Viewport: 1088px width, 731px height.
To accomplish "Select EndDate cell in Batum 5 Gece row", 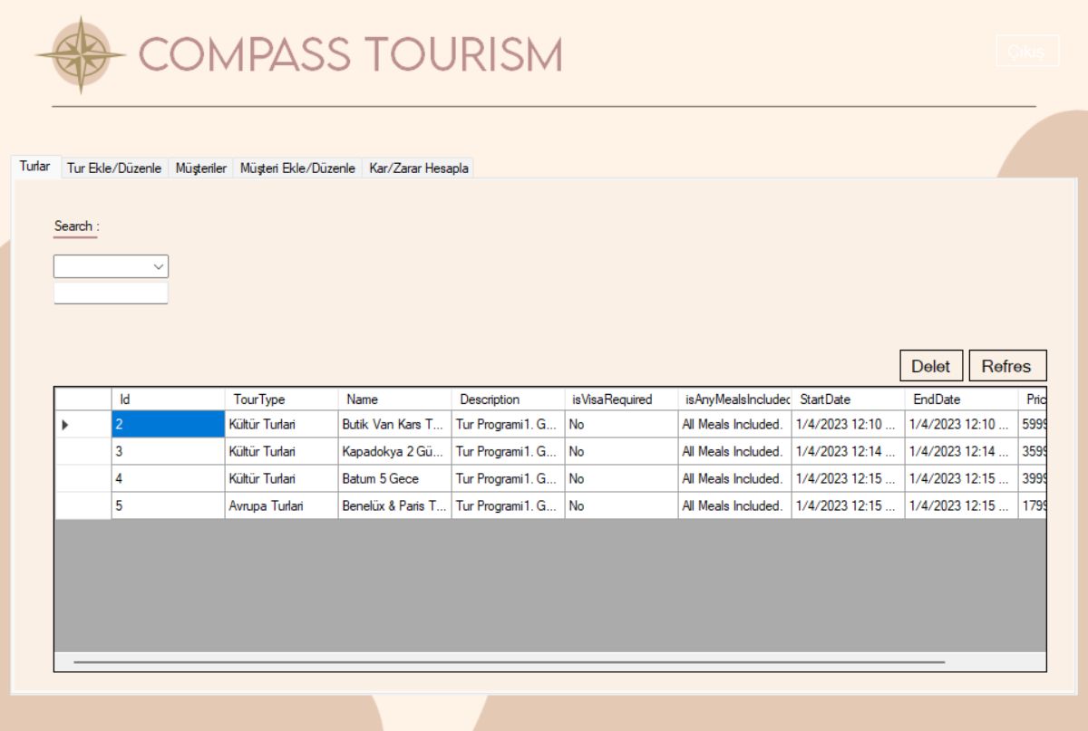I will click(961, 478).
